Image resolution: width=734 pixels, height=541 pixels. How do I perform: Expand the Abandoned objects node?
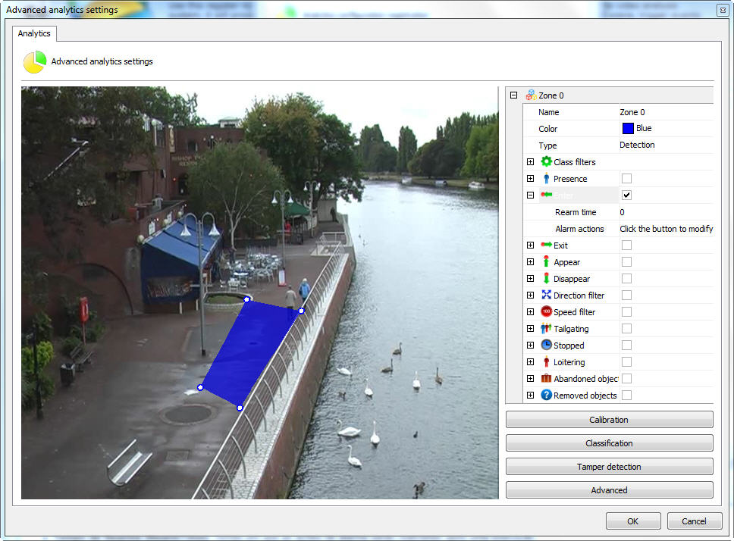[530, 378]
